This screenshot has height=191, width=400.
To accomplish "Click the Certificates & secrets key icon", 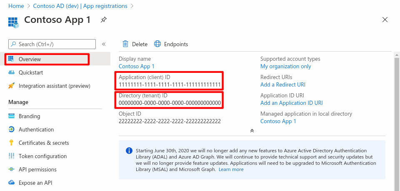I will click(11, 143).
